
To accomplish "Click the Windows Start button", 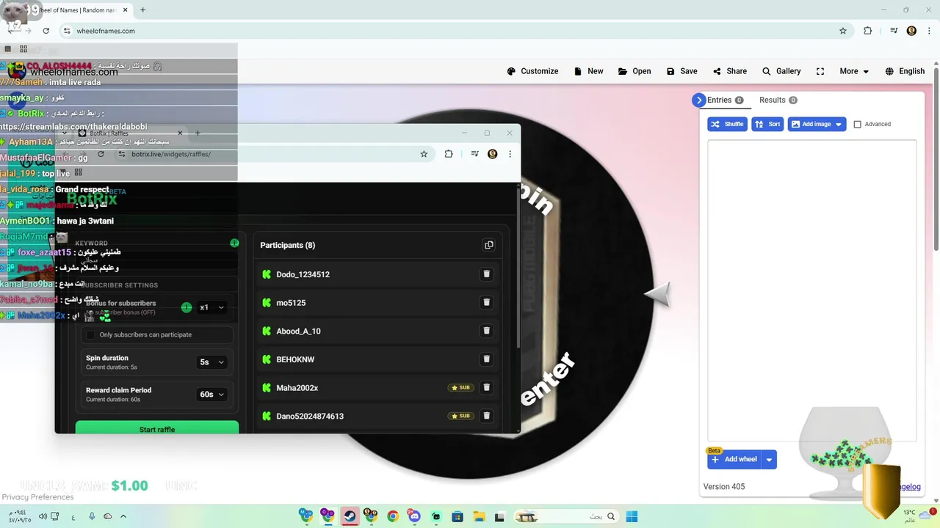I will [632, 516].
